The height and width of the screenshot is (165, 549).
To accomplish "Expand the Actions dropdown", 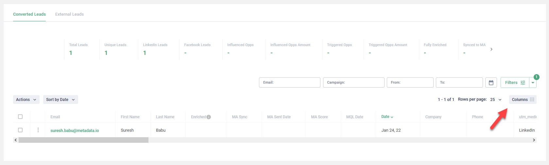I will tap(26, 100).
